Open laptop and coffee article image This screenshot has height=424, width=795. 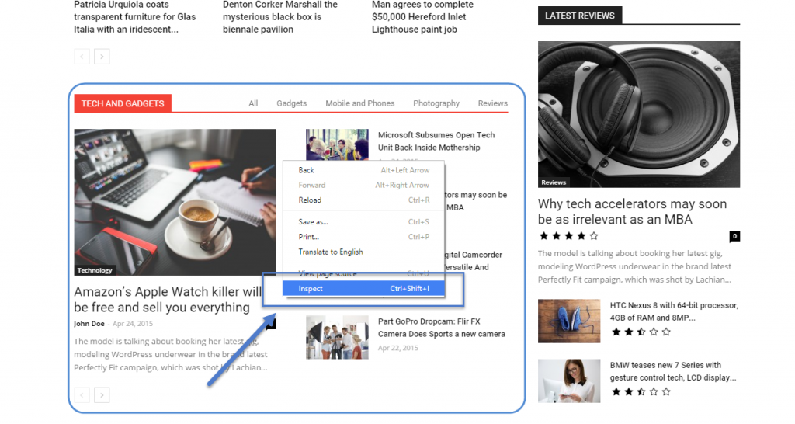pyautogui.click(x=175, y=202)
